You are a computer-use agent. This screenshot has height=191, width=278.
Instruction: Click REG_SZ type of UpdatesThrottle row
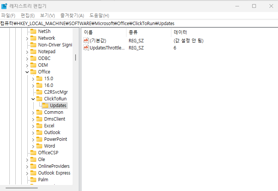pos(136,48)
